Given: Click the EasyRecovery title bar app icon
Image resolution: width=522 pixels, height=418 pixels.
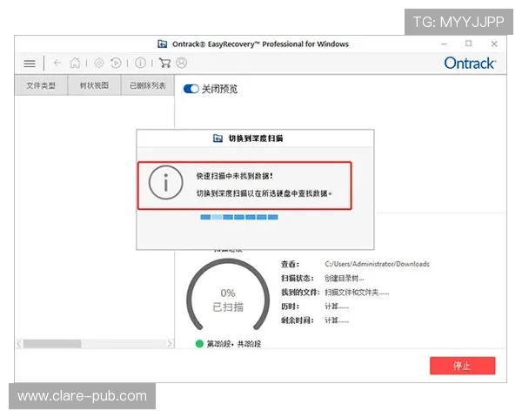Looking at the screenshot, I should [x=162, y=44].
